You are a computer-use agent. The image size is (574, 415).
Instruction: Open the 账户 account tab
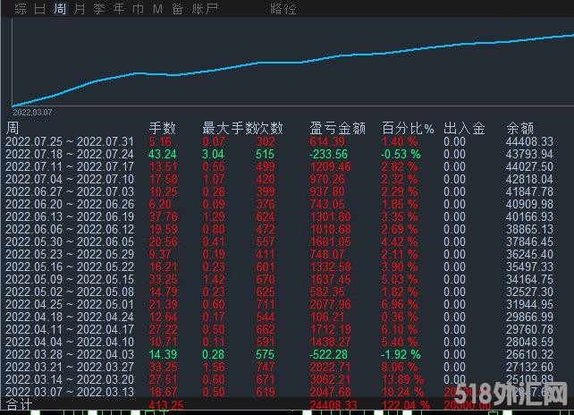[x=205, y=8]
